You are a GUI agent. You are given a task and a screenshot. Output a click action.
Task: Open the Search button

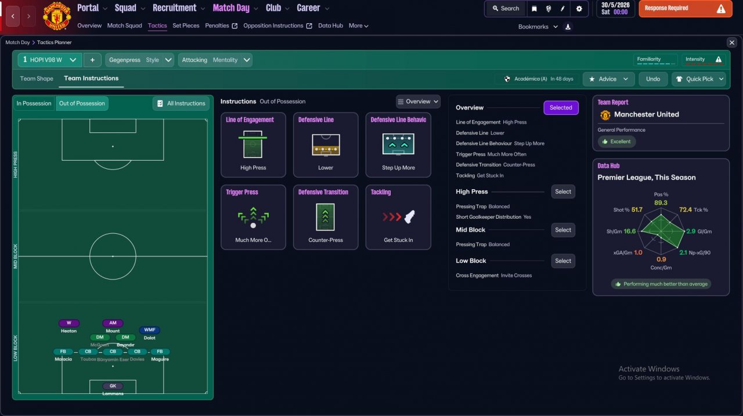coord(505,9)
